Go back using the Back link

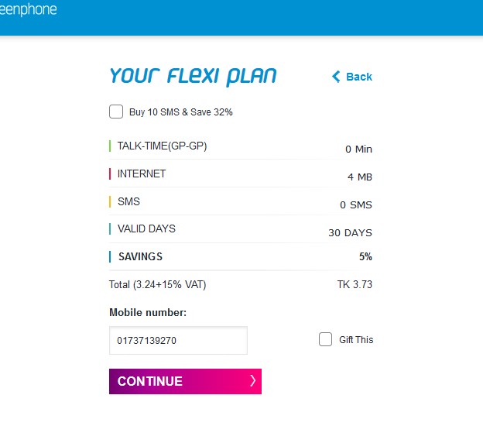[358, 77]
